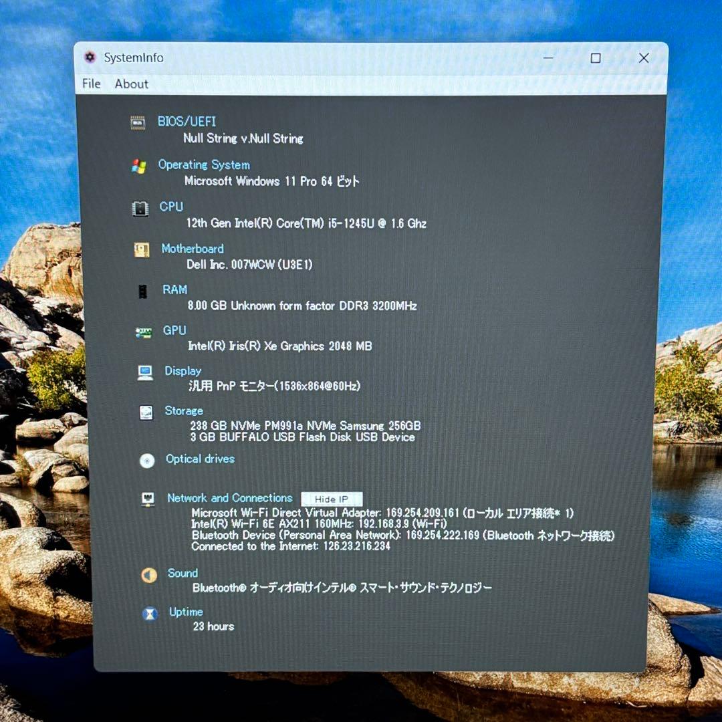The height and width of the screenshot is (722, 722).
Task: Click the SystemInfo app icon in titlebar
Action: pos(90,58)
